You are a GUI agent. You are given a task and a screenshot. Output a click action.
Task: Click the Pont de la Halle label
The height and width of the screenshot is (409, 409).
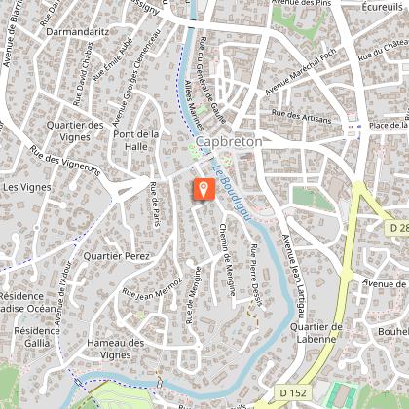pyautogui.click(x=136, y=140)
